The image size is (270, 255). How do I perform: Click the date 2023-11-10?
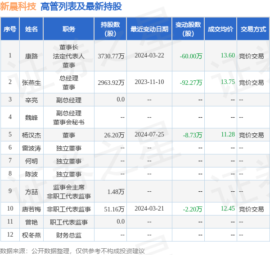(149, 82)
